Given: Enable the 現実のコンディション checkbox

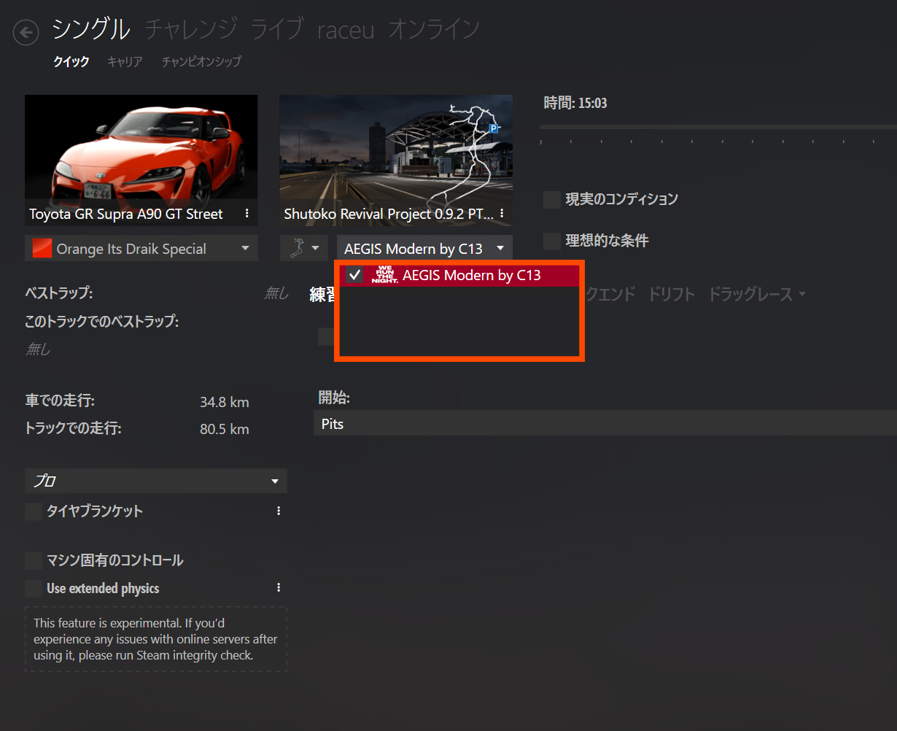Looking at the screenshot, I should pyautogui.click(x=552, y=199).
